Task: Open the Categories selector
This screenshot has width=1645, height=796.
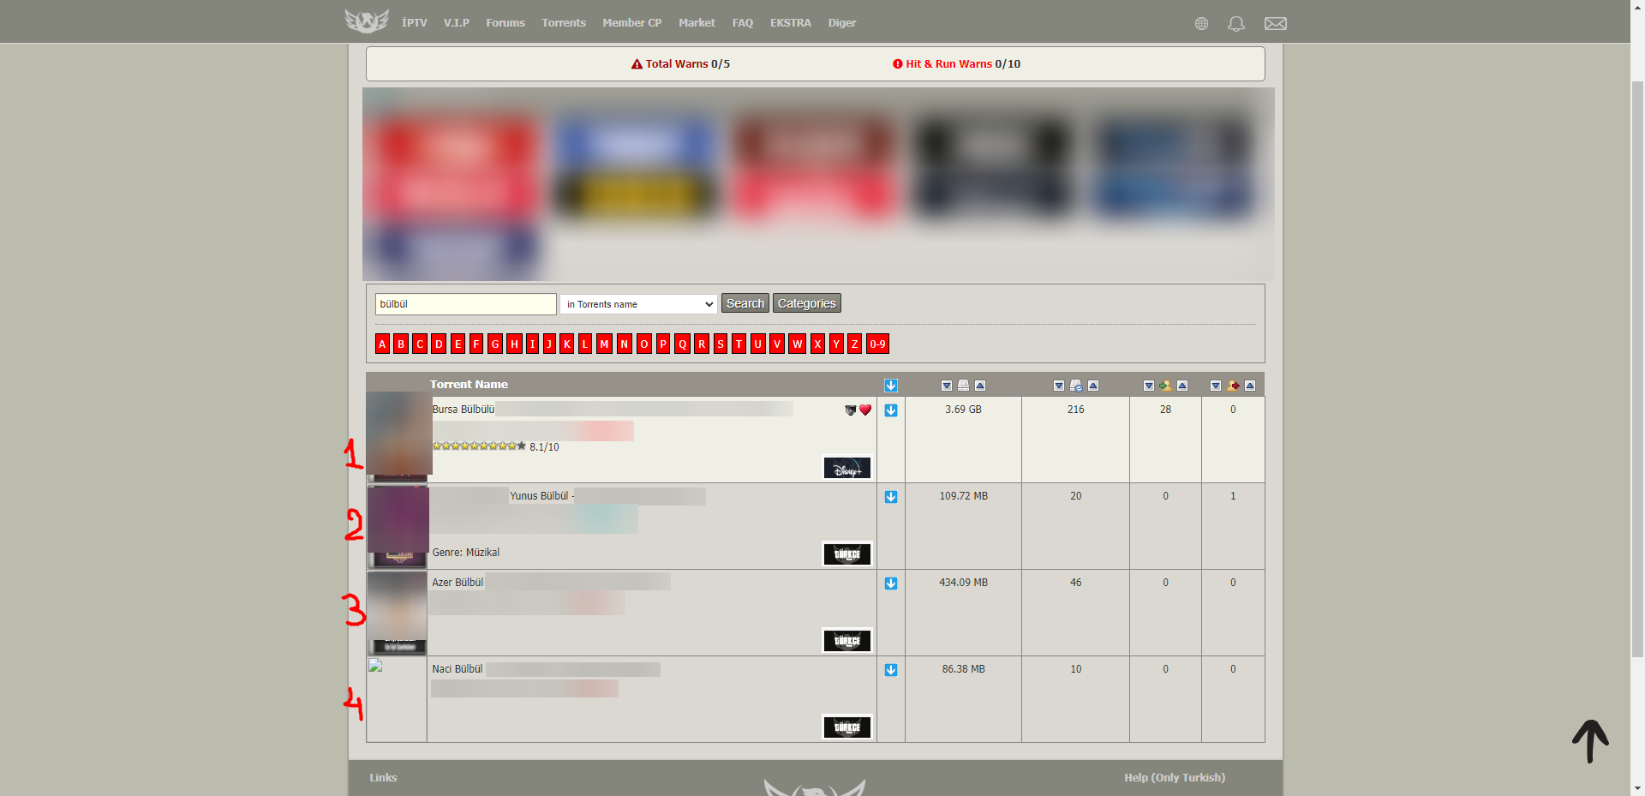Action: pyautogui.click(x=806, y=303)
